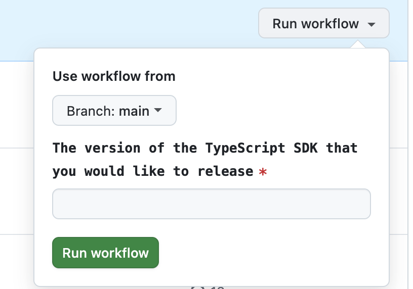Expand the Branch: main selector

tap(114, 110)
